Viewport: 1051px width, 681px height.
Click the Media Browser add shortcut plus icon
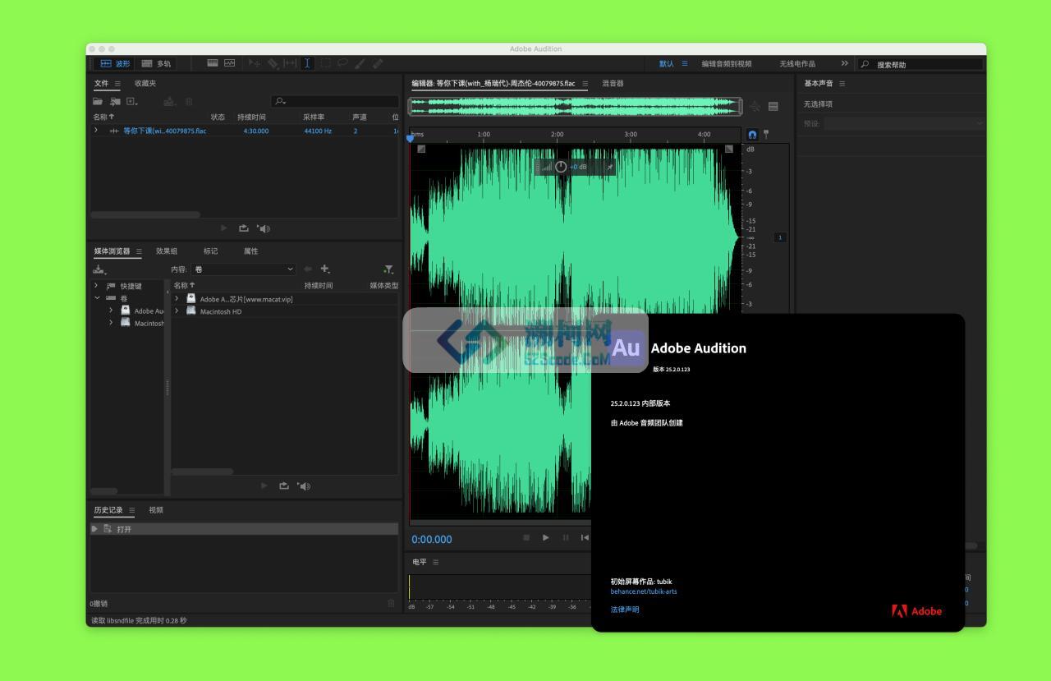point(325,269)
